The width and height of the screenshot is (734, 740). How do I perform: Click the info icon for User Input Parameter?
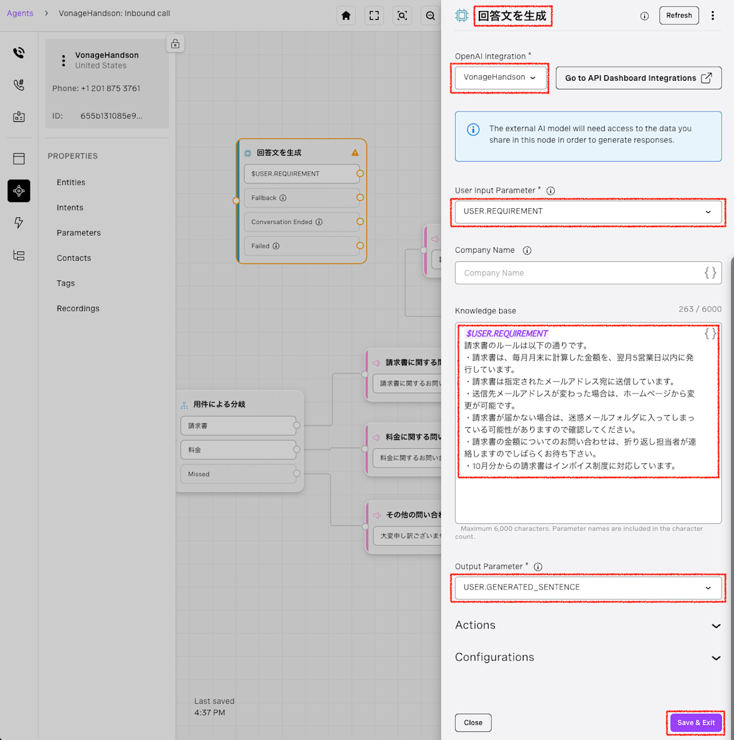pos(550,191)
